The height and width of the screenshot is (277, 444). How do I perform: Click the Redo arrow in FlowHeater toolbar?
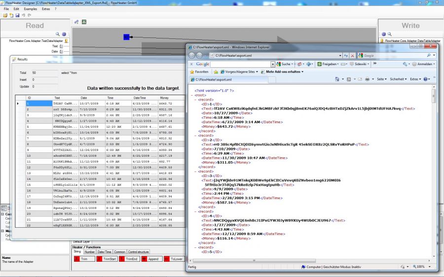pos(29,15)
